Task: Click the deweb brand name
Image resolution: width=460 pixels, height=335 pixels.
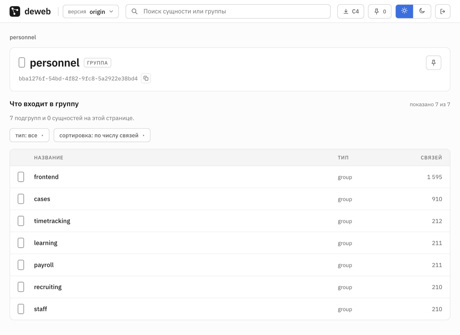Action: (38, 11)
